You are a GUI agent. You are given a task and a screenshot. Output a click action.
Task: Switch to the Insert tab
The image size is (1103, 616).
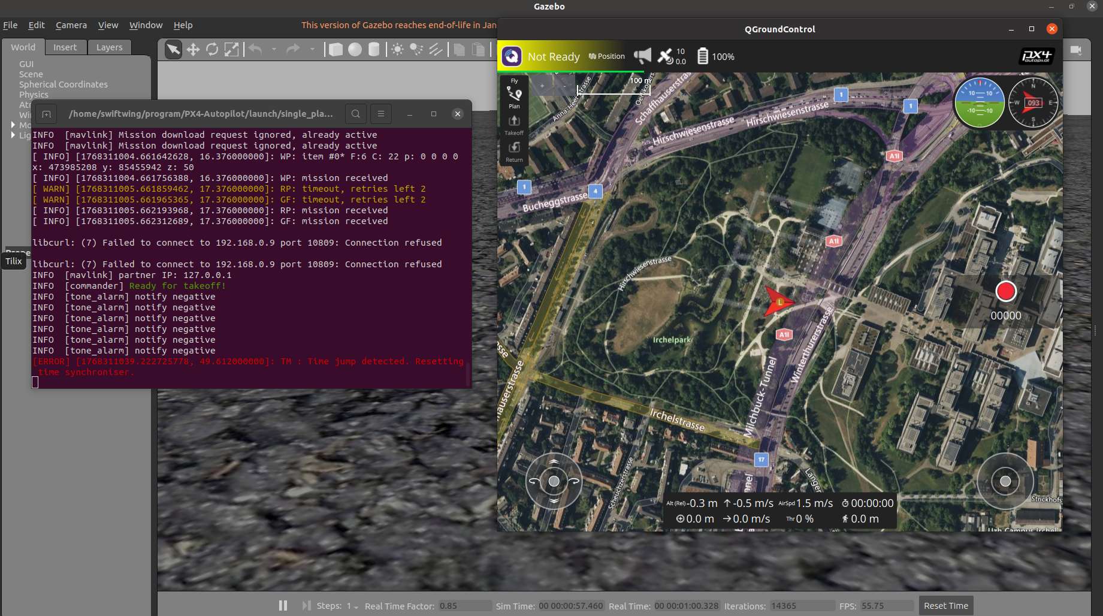coord(65,47)
